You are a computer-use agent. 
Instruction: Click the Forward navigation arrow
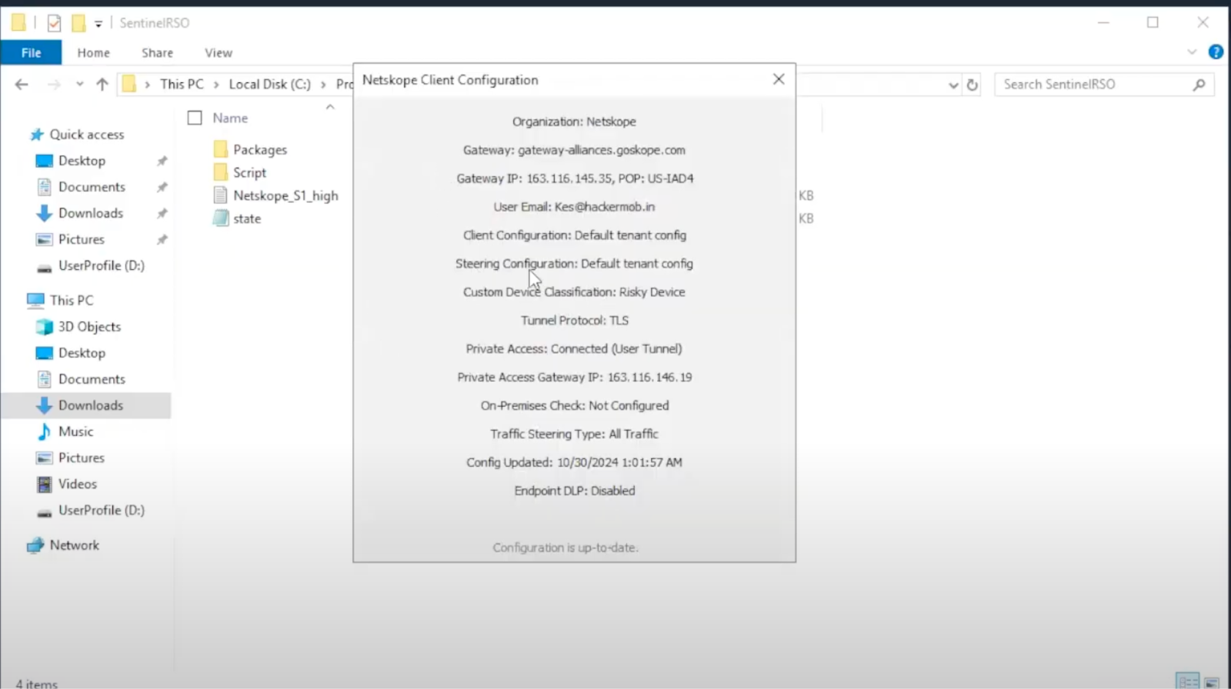(54, 84)
